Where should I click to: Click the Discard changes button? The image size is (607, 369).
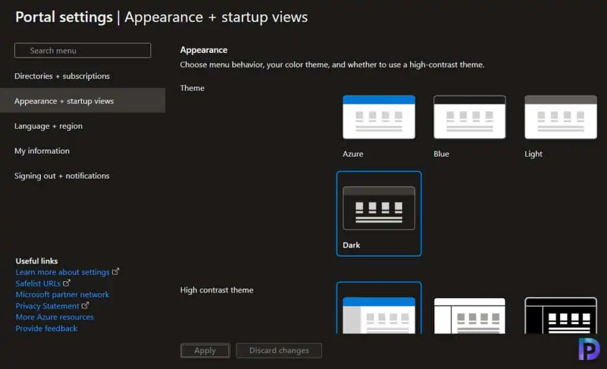pos(279,351)
